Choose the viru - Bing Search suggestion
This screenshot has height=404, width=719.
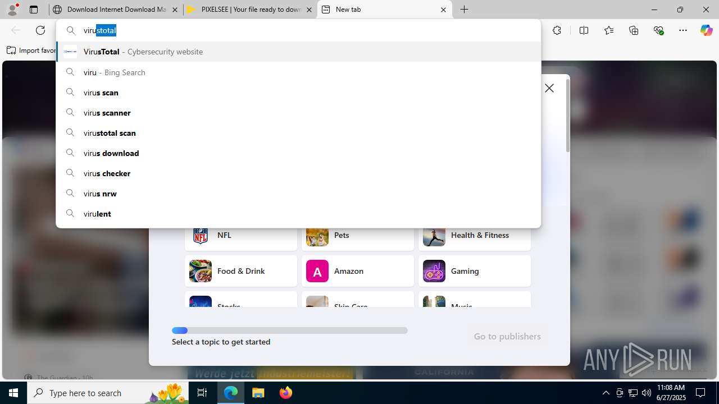(298, 72)
